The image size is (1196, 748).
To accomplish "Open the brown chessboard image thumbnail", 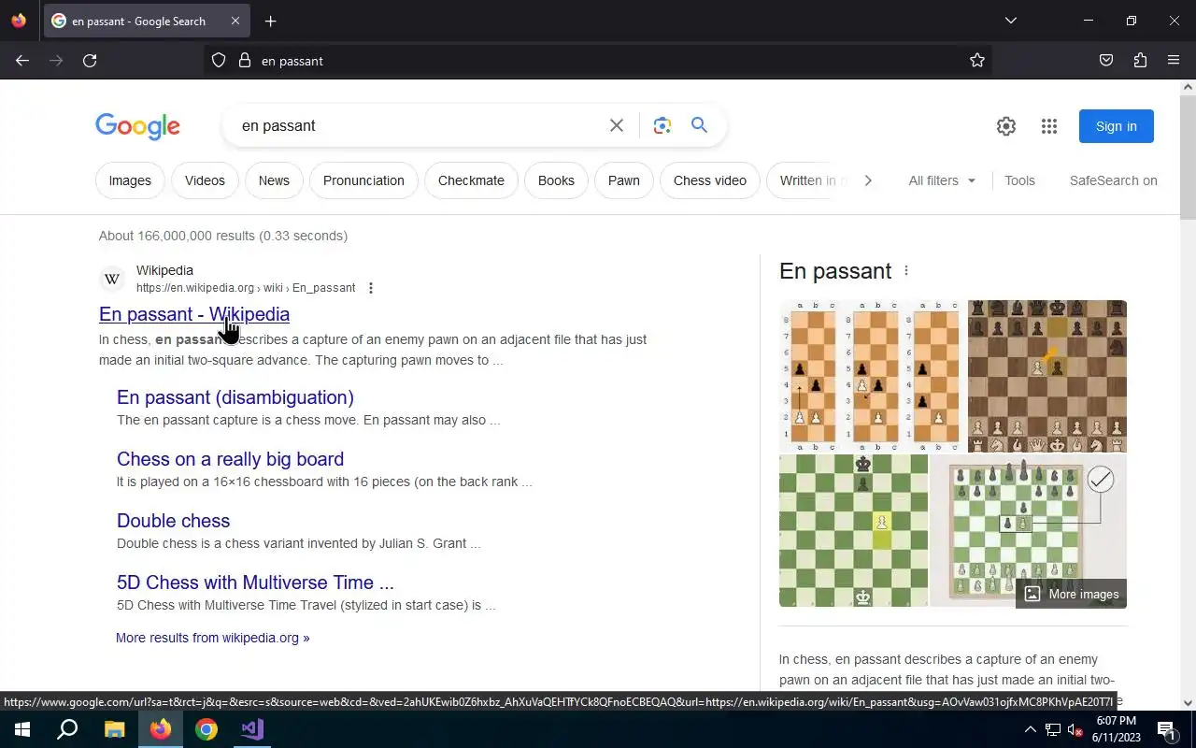I will pos(1046,376).
